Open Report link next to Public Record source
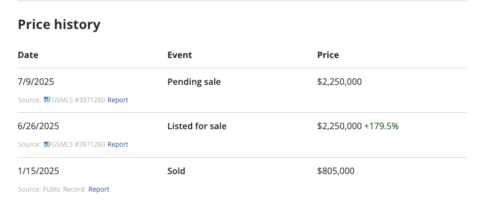 99,189
